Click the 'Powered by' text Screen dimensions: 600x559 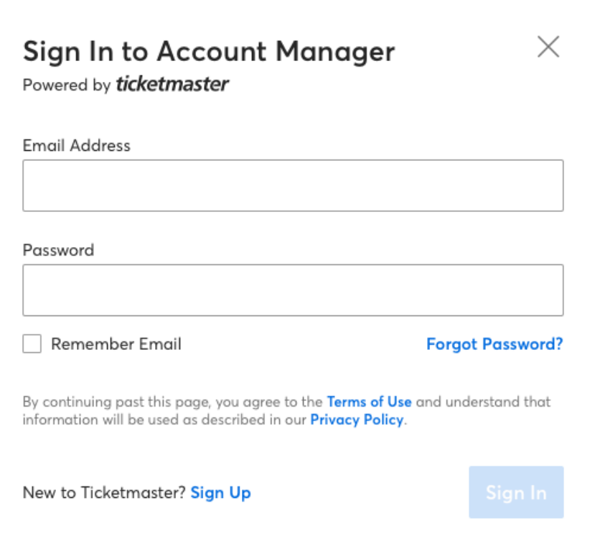pos(67,86)
